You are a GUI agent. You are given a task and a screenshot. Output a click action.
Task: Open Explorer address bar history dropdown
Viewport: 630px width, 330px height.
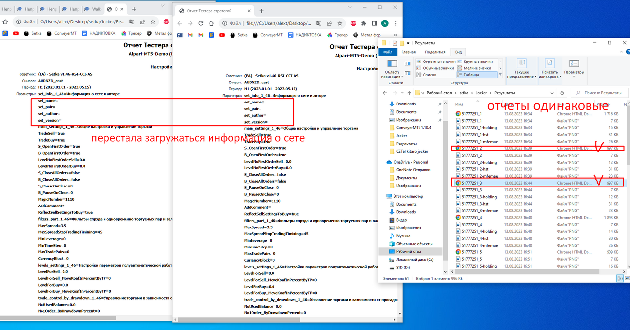coord(553,93)
